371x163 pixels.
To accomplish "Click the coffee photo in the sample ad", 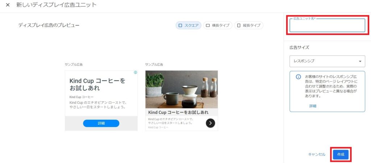I will (x=182, y=89).
